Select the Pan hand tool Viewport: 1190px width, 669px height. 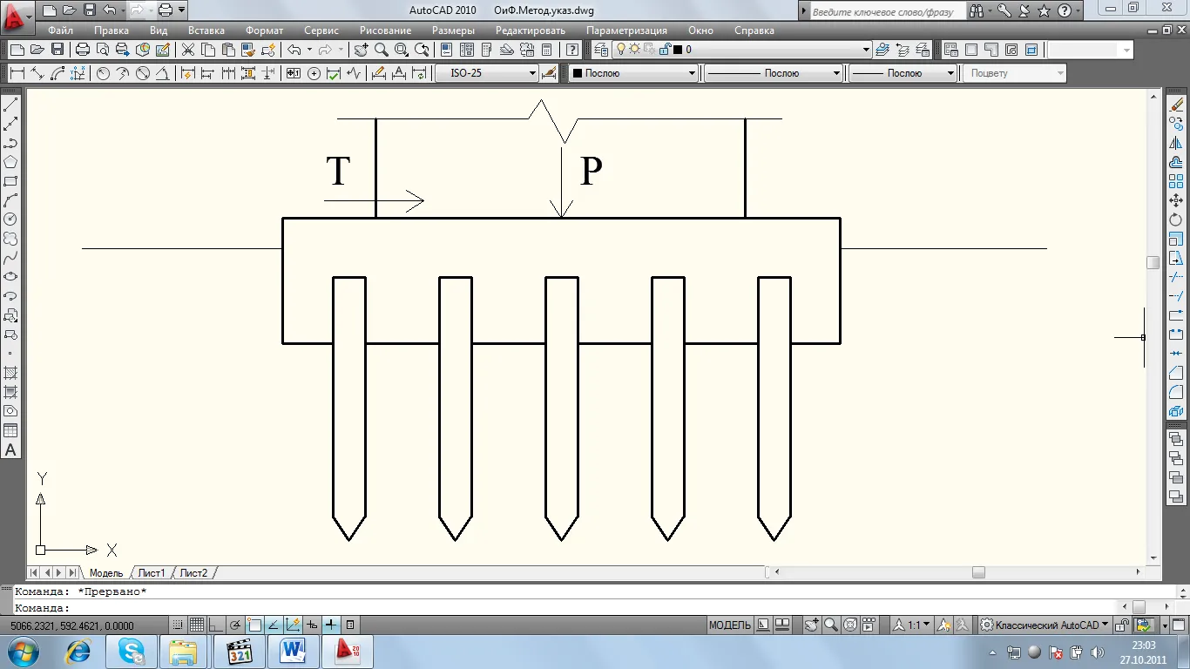[x=361, y=50]
